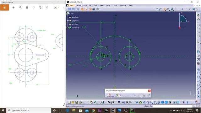The width and height of the screenshot is (201, 113).
Task: Click the Zoom In magnifier icon
Action: 151,102
